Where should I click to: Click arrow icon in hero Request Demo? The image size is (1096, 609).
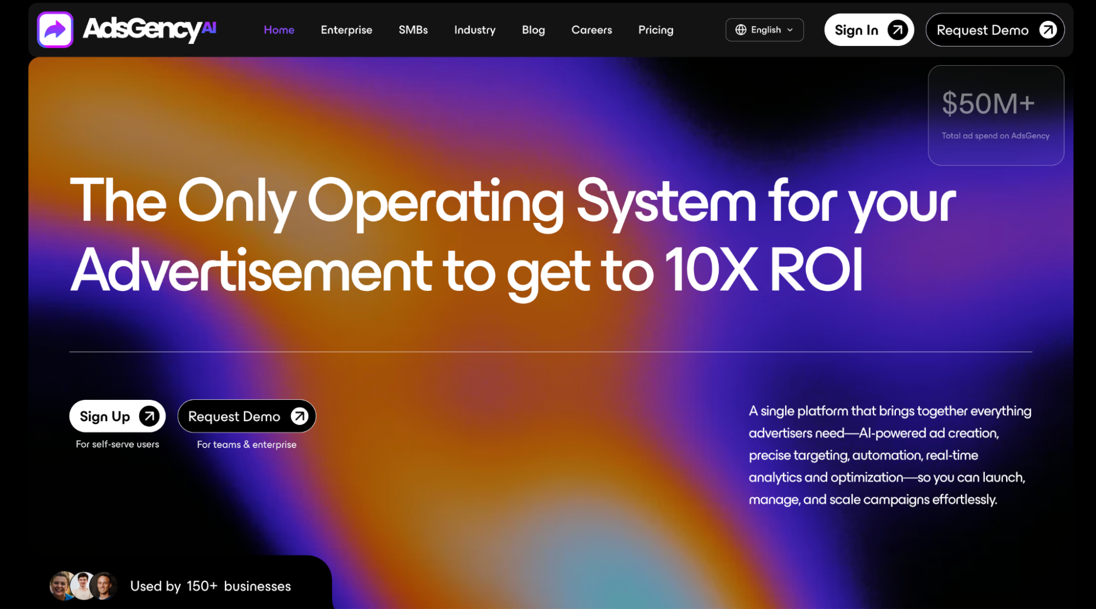(x=299, y=416)
